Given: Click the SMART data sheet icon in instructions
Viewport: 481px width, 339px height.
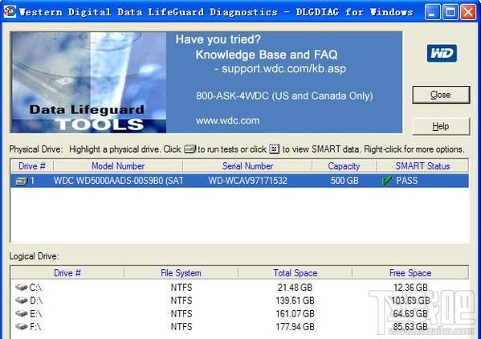Looking at the screenshot, I should [275, 149].
